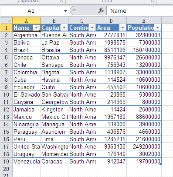Select the Santiago capital cell
The width and height of the screenshot is (173, 177).
[x=54, y=65]
